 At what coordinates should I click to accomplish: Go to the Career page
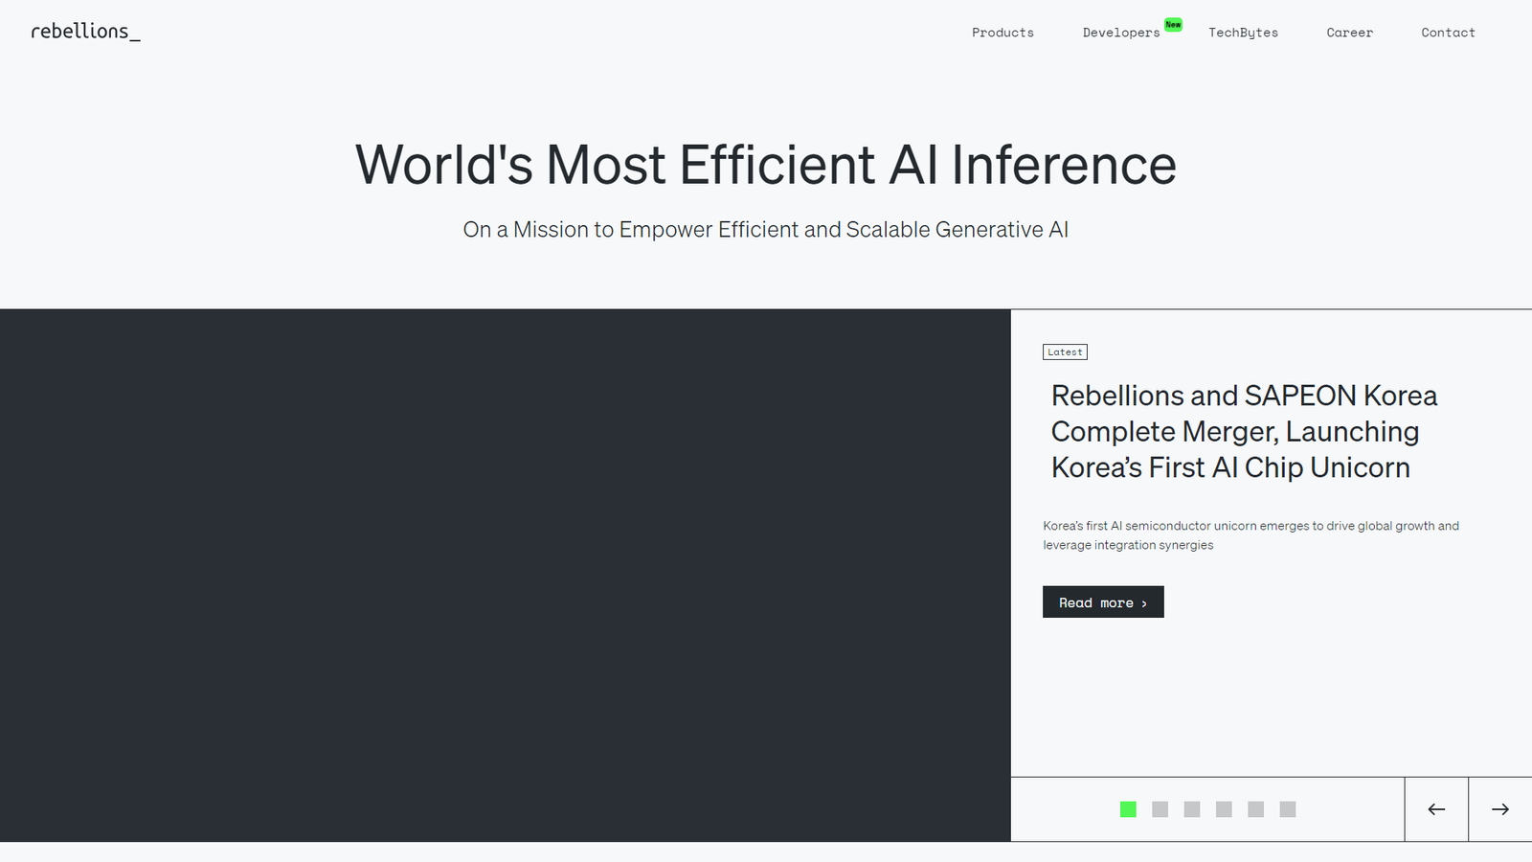point(1349,33)
